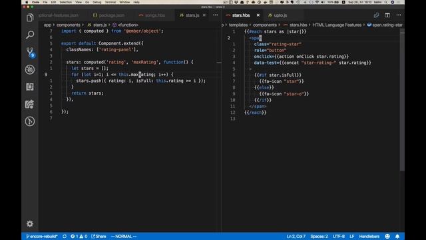Click the role="button" line in stars.hbs
The height and width of the screenshot is (240, 426).
270,51
